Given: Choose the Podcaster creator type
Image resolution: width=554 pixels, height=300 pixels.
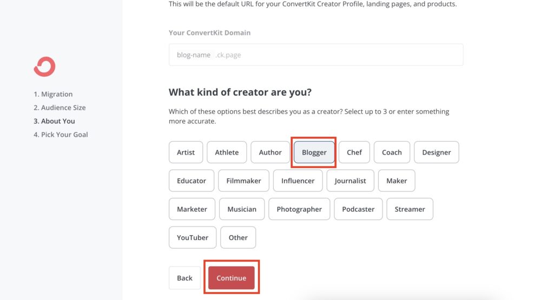Looking at the screenshot, I should [358, 209].
